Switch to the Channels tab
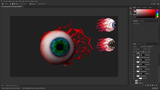This screenshot has height=90, width=160. coord(139,44)
